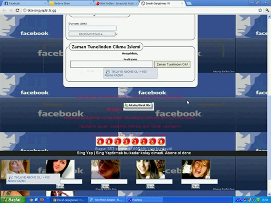Open the Chrome wrench menu
Screen dimensions: 271x203
tap(267, 10)
